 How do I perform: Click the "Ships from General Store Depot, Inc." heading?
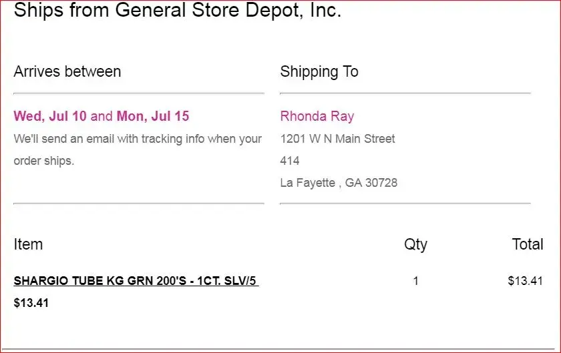(177, 10)
